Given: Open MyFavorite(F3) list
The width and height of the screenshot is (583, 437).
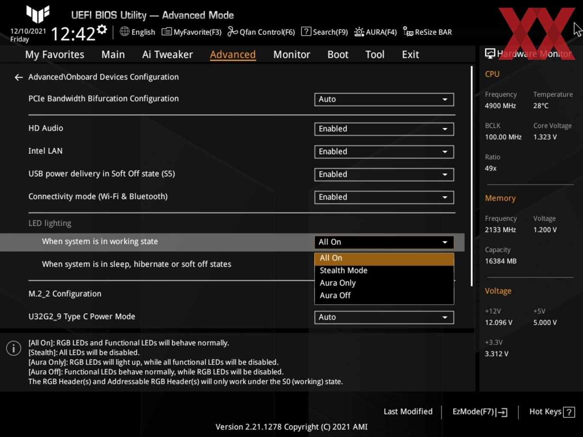Looking at the screenshot, I should click(192, 32).
